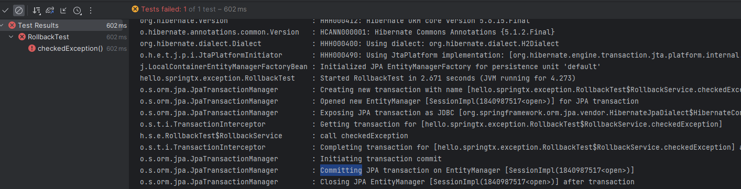Click the 'Closing JPA EntityManager' log line

[477, 182]
